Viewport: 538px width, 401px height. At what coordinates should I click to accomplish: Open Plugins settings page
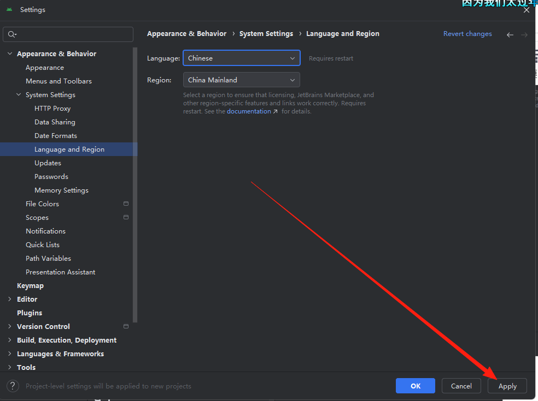click(x=30, y=313)
